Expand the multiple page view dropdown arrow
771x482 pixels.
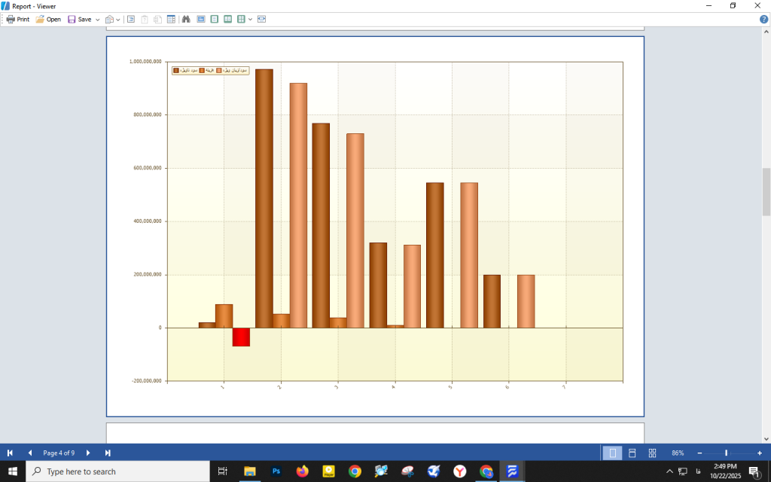click(x=250, y=19)
